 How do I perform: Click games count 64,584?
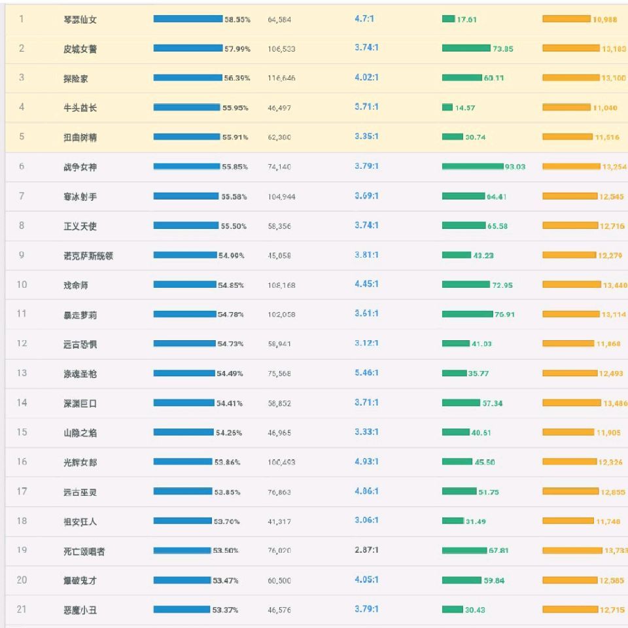(279, 20)
